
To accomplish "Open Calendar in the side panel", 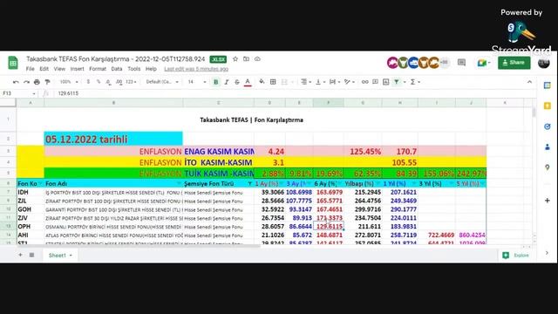I will pos(548,85).
